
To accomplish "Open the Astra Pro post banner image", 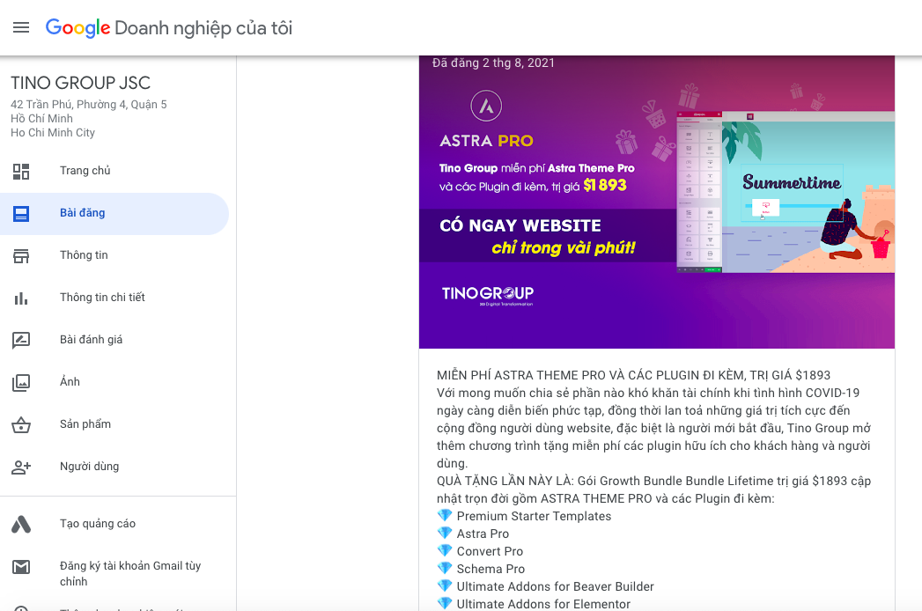I will point(657,202).
